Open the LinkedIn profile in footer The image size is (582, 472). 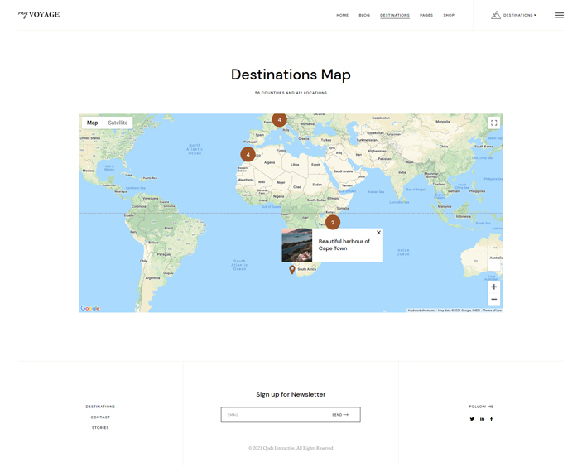click(x=482, y=419)
